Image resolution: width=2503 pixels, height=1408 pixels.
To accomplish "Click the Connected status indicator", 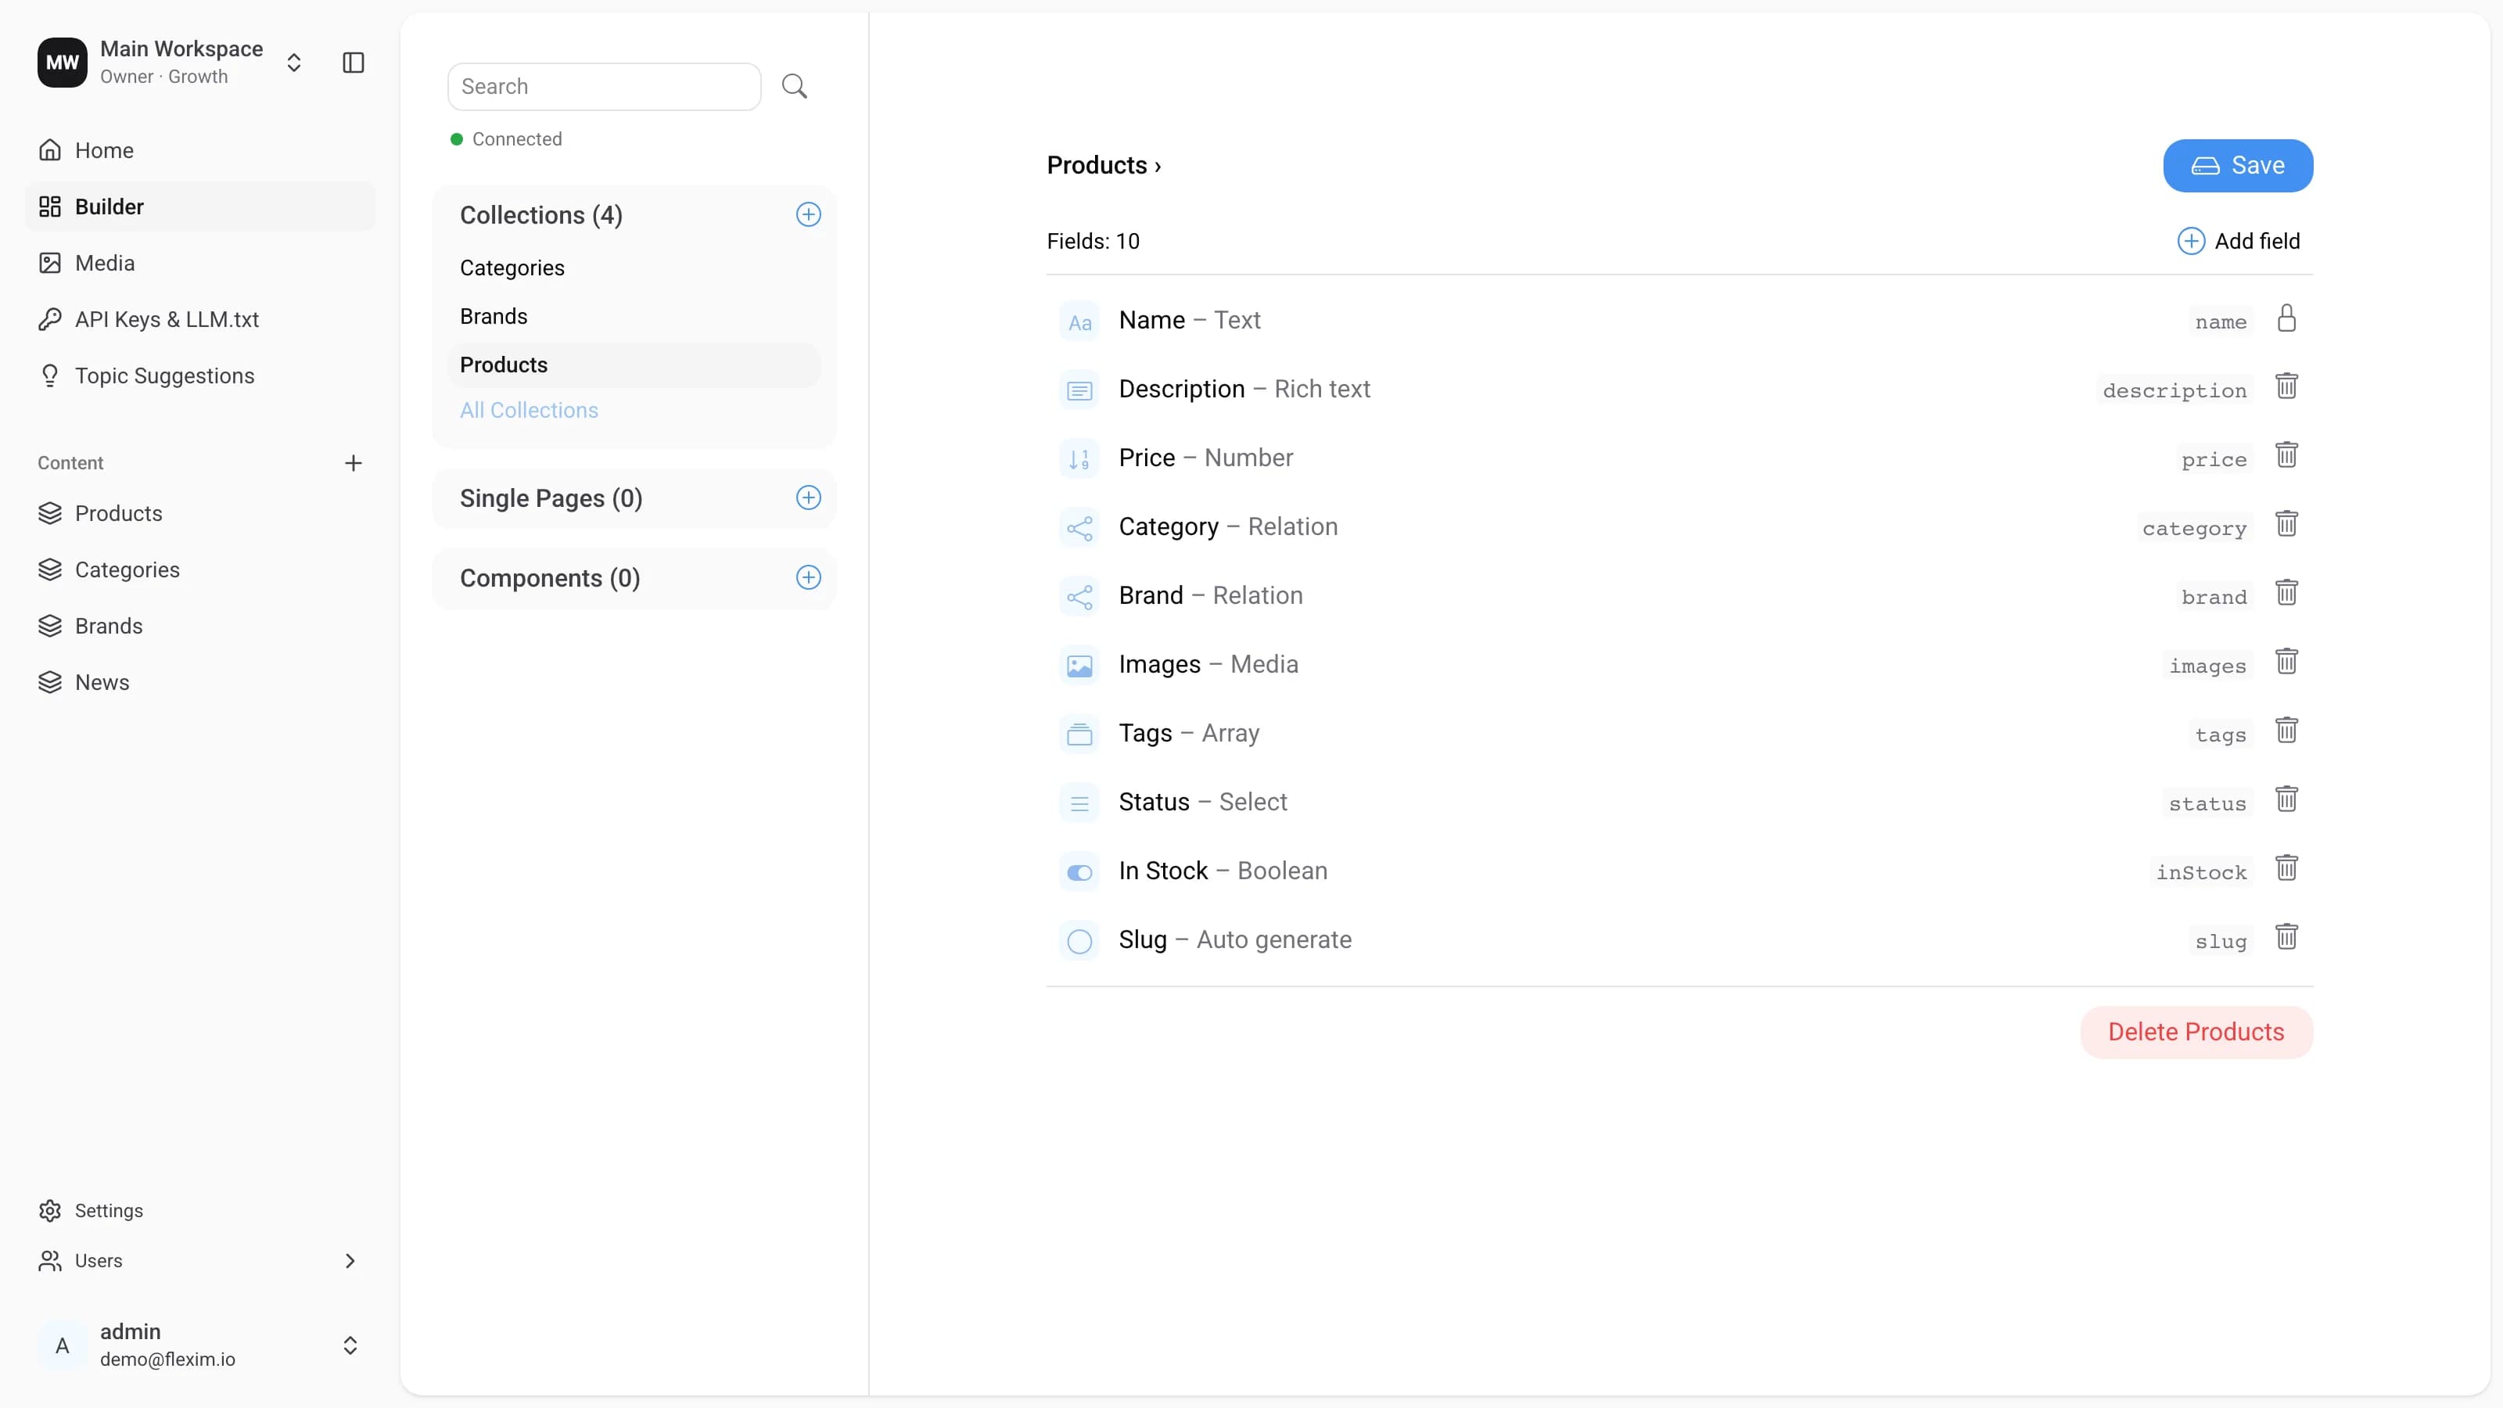I will coord(506,139).
